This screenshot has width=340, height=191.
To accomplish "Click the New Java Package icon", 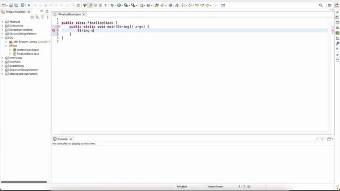I will click(x=142, y=5).
